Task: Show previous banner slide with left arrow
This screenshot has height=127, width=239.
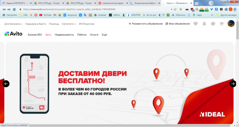Action: click(6, 84)
